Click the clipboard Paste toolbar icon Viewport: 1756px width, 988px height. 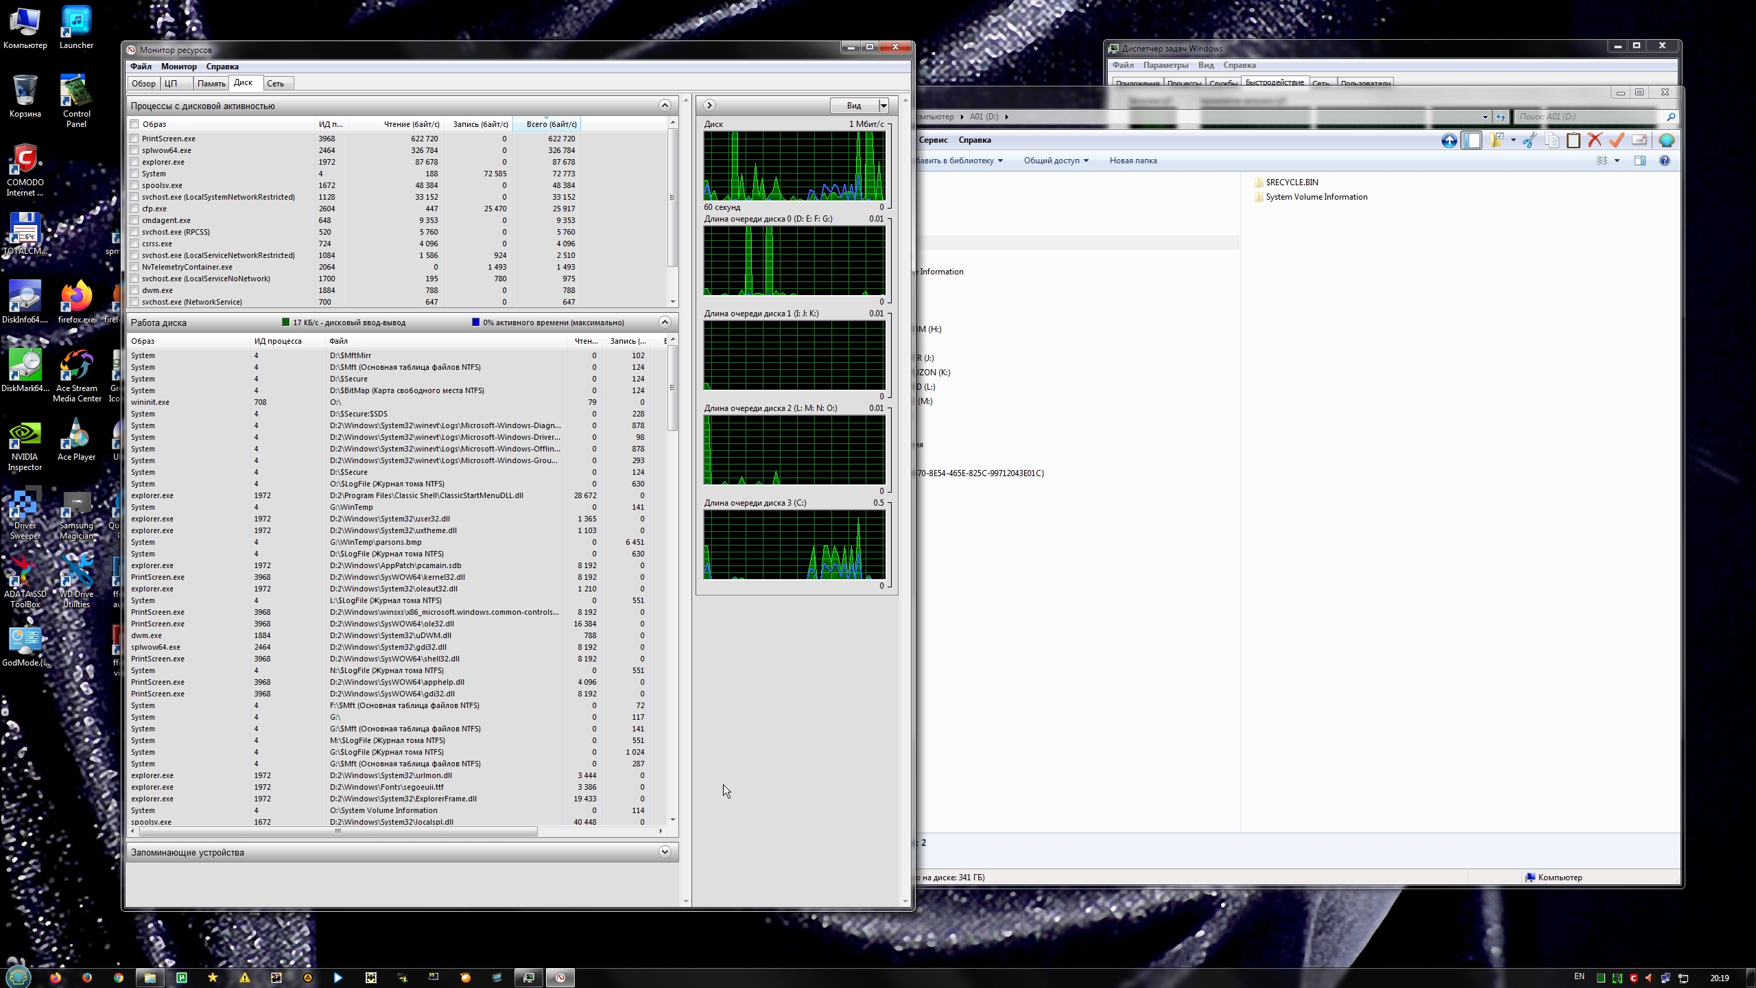(x=1574, y=141)
